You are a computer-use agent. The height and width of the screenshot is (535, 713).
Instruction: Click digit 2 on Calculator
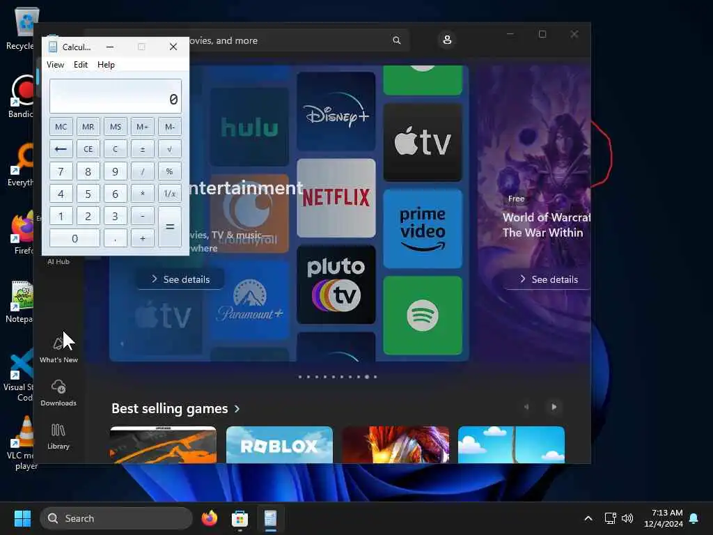(88, 216)
